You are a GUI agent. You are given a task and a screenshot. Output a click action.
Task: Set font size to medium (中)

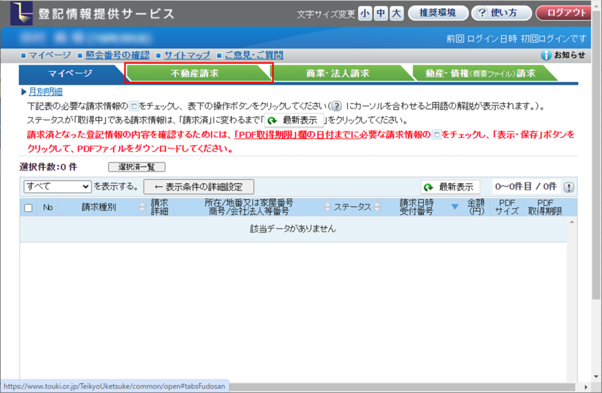381,13
